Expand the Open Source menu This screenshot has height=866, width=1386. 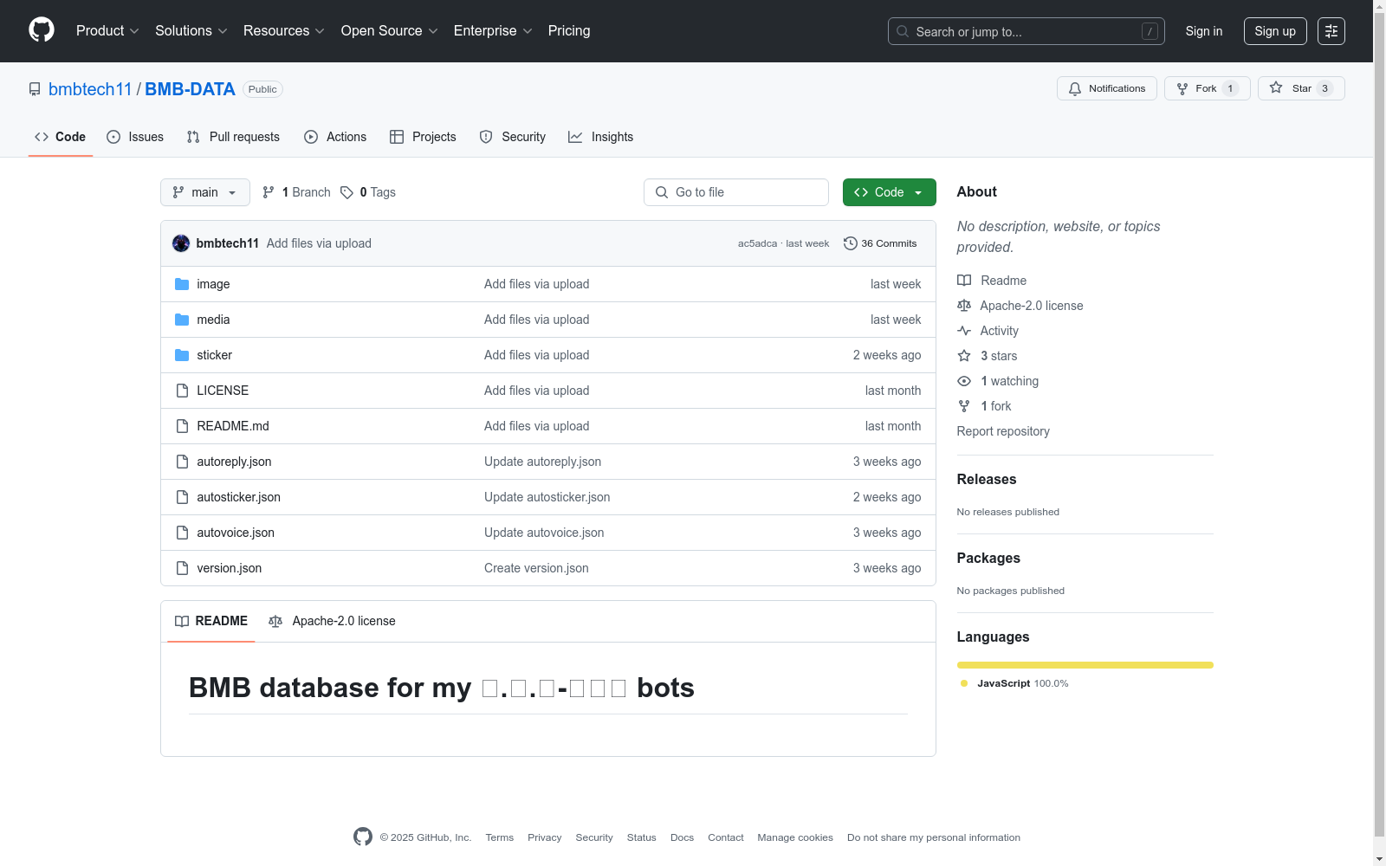(x=390, y=30)
